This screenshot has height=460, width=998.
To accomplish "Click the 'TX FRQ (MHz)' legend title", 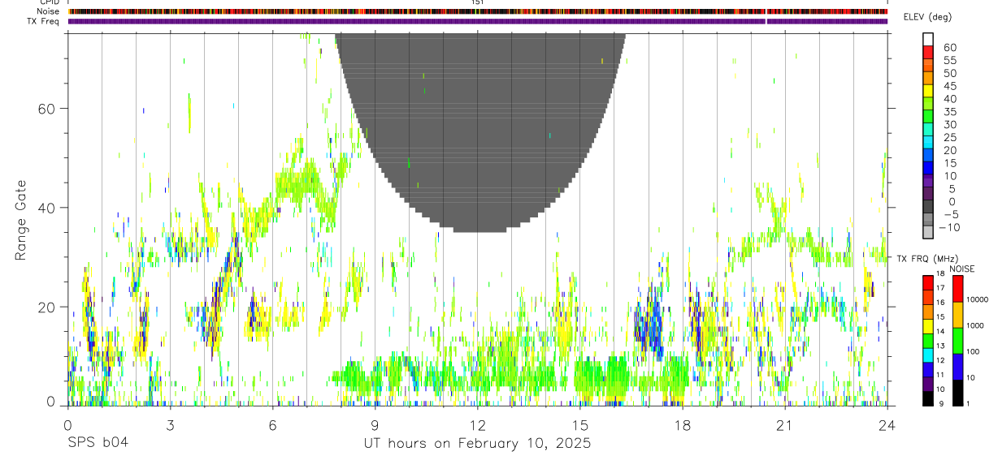I will 929,259.
